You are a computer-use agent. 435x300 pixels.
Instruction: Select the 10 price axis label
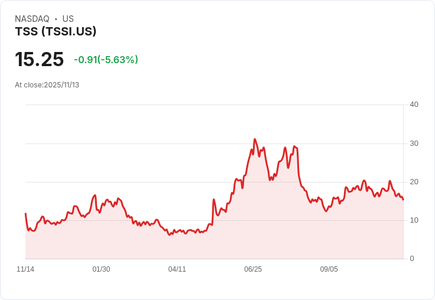(414, 220)
